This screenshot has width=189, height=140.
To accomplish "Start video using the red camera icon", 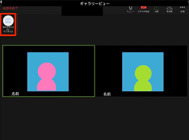I will click(x=144, y=9).
